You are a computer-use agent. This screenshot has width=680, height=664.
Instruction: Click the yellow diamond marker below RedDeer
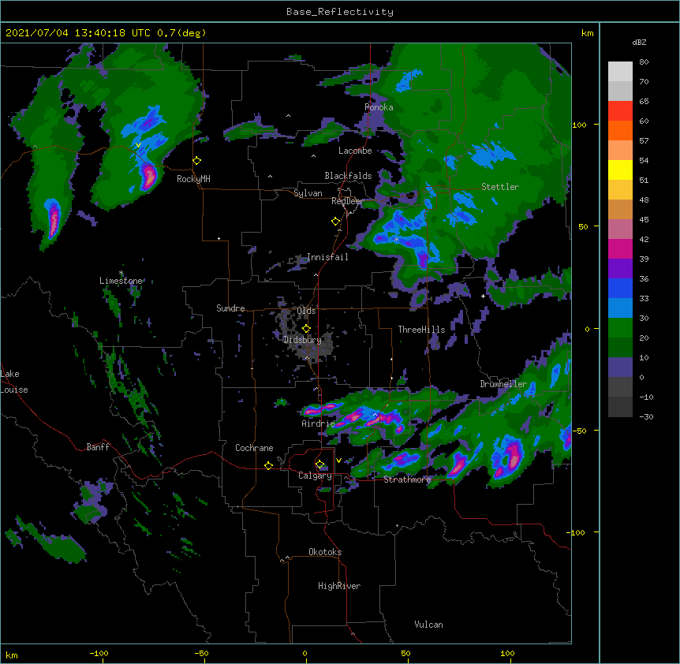coord(335,222)
